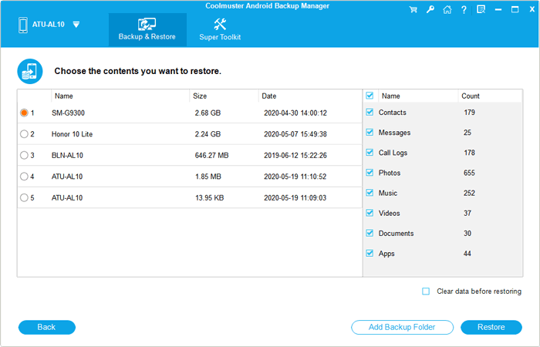Click the Contacts count value 179
Image resolution: width=540 pixels, height=347 pixels.
point(469,113)
